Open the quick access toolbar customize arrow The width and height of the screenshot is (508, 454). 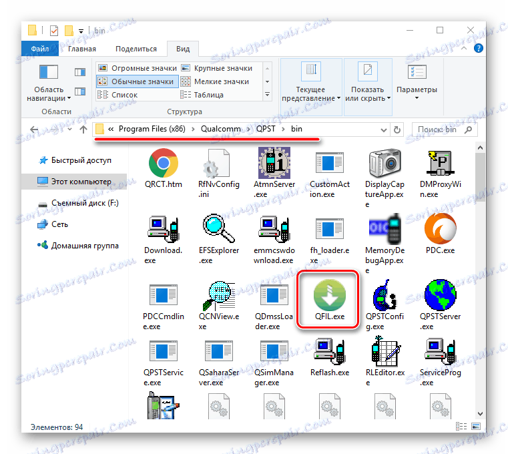(81, 31)
